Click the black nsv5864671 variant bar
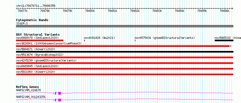 click(125, 52)
